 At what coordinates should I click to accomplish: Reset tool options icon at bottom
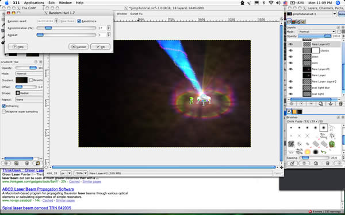(37, 163)
